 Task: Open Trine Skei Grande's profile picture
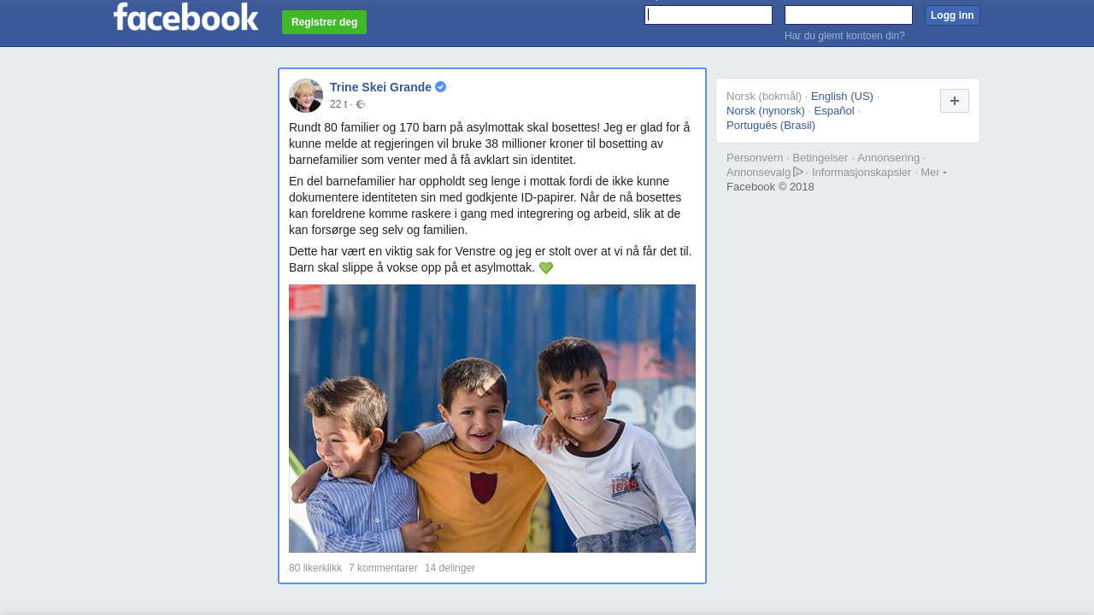pos(306,96)
